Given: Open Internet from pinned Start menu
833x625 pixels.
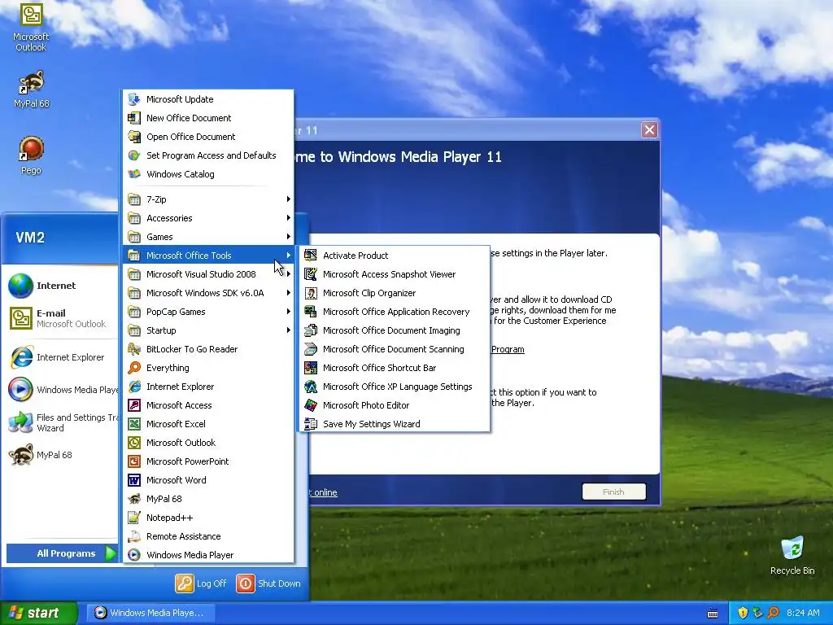Looking at the screenshot, I should (x=60, y=286).
